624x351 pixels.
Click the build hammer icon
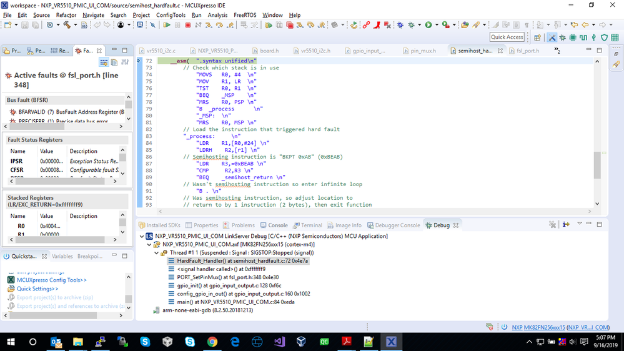67,25
